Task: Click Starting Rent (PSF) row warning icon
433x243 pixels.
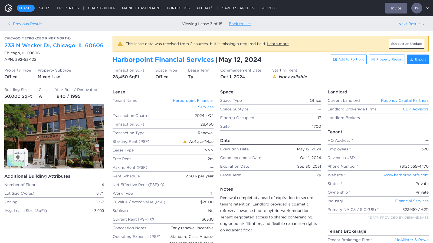Action: click(185, 141)
